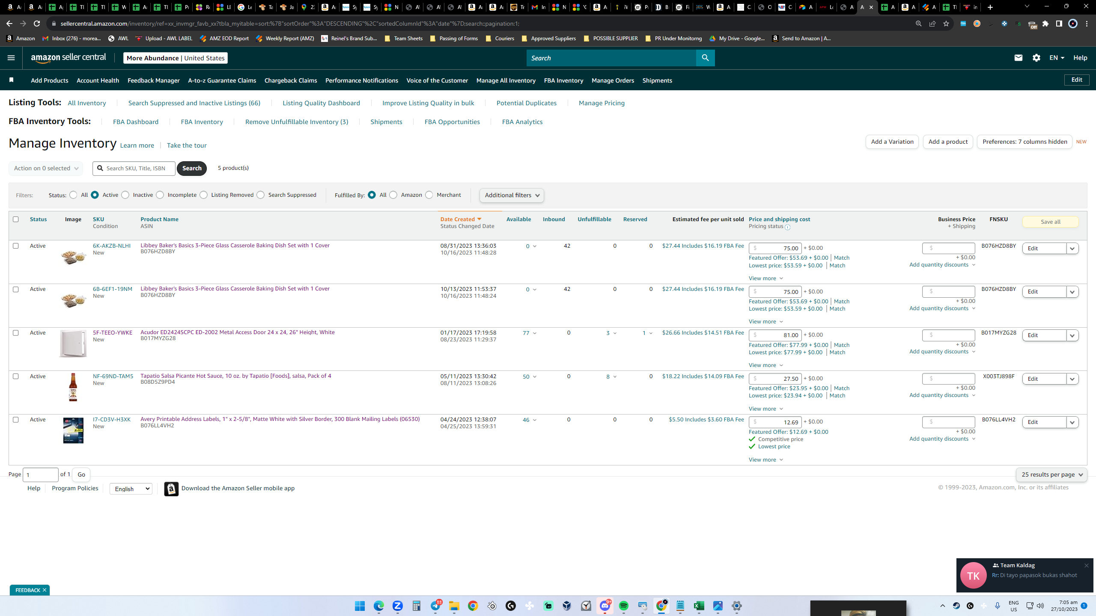The height and width of the screenshot is (616, 1096).
Task: Click the Page number input field
Action: 41,474
